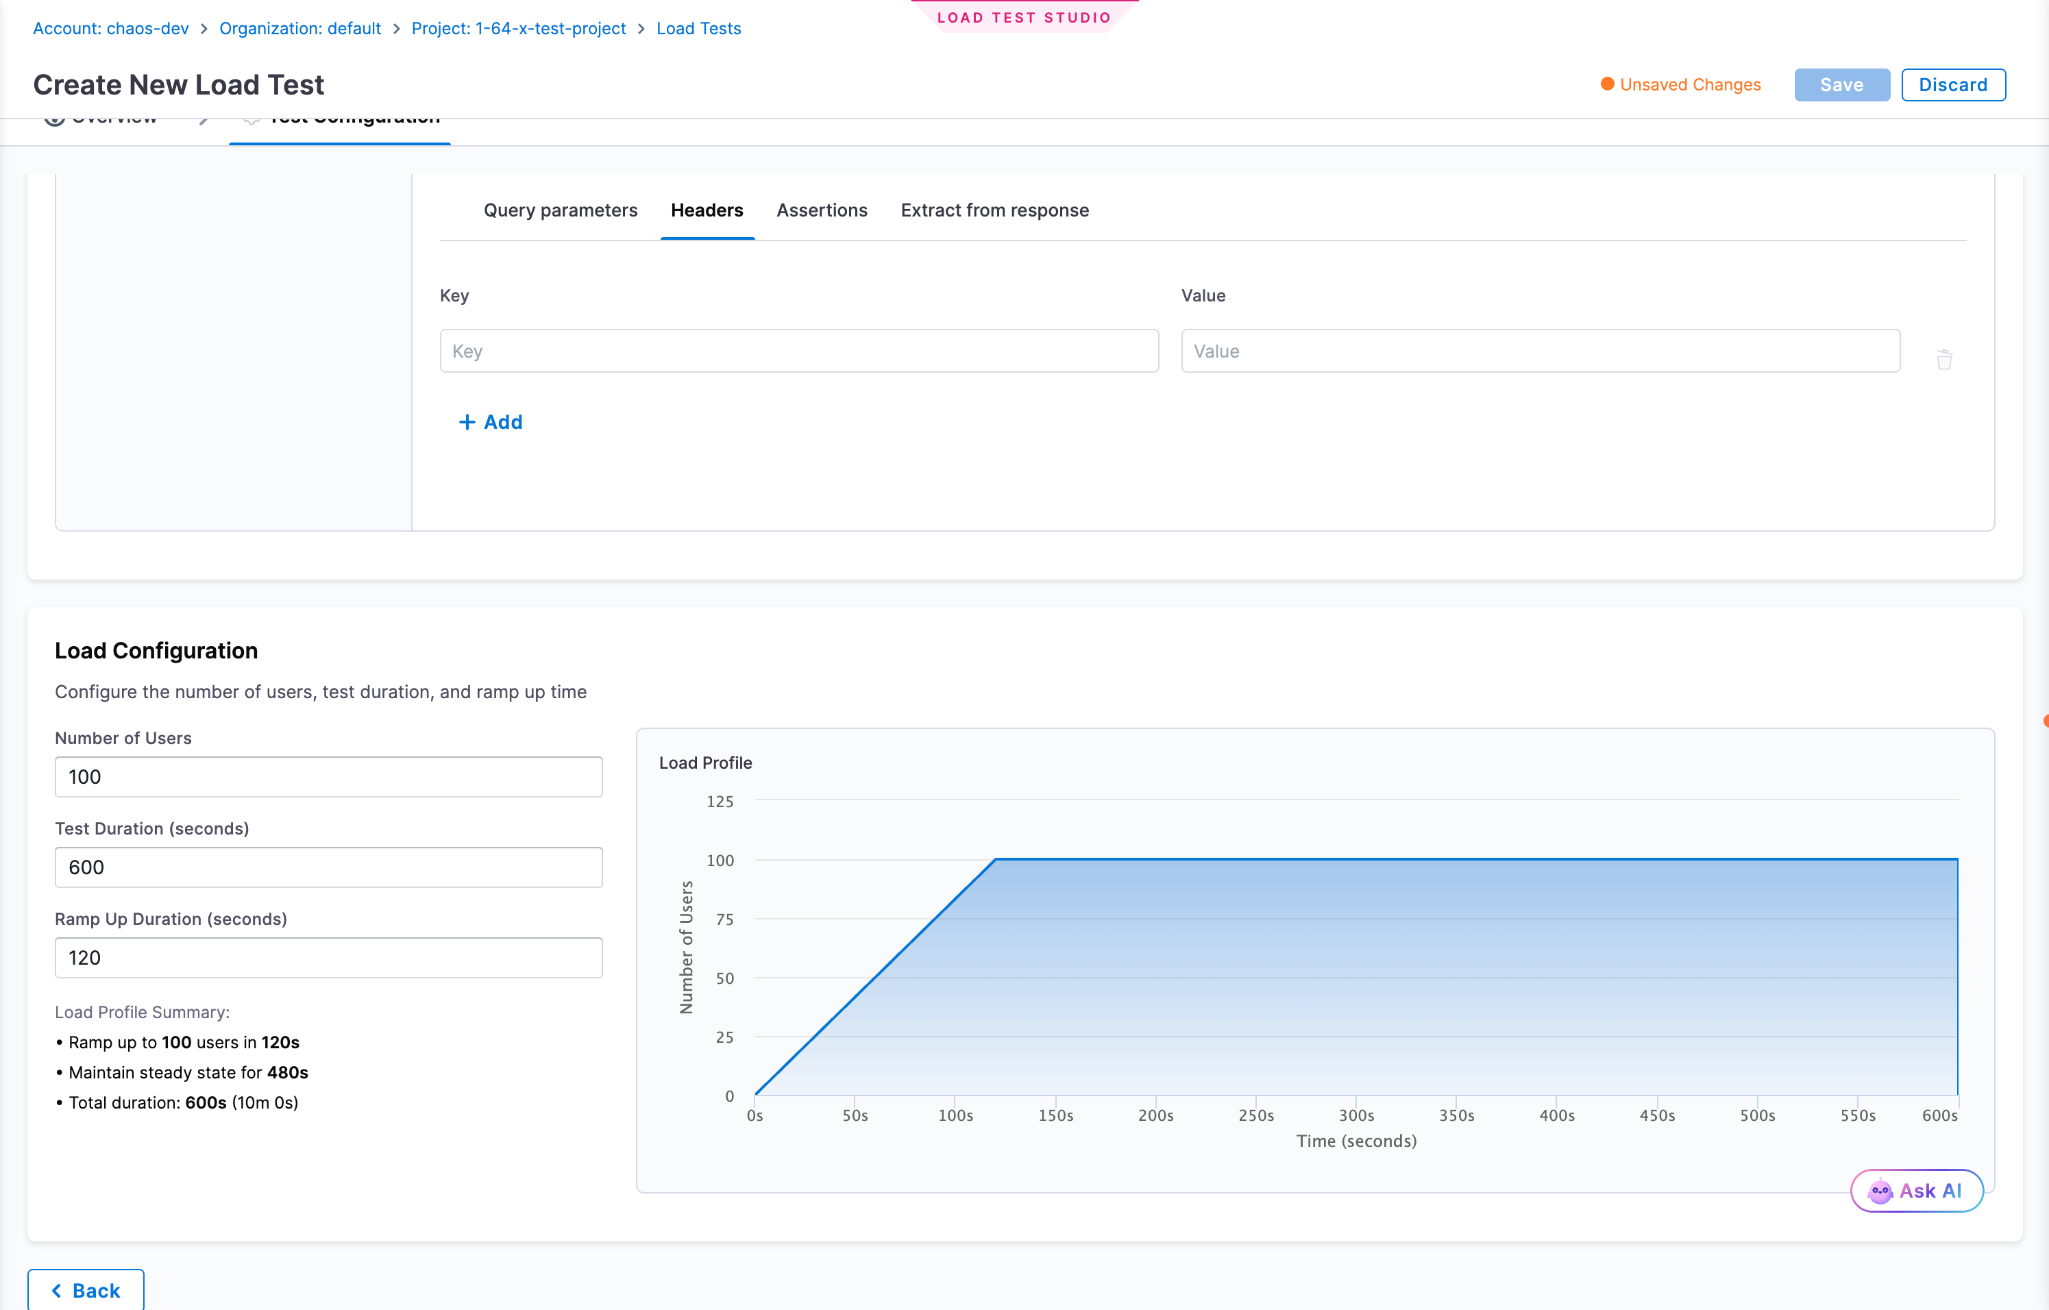Viewport: 2049px width, 1310px height.
Task: Click the orange Unsaved Changes dot
Action: click(1608, 84)
